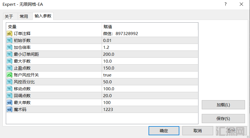The height and width of the screenshot is (138, 250).
Task: Click the green boolean icon beside 账户风控开关
Action: coord(9,75)
